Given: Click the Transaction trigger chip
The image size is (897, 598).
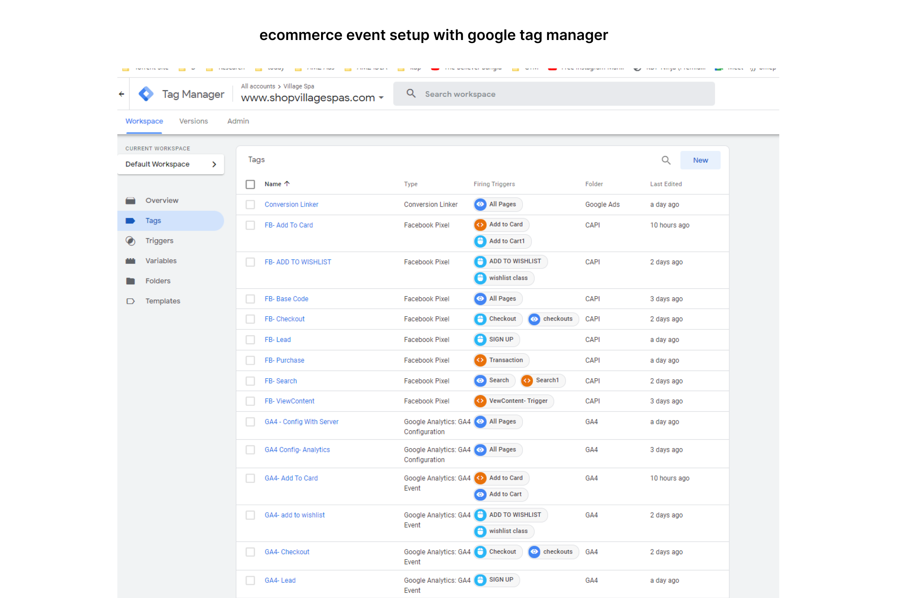Looking at the screenshot, I should (501, 360).
